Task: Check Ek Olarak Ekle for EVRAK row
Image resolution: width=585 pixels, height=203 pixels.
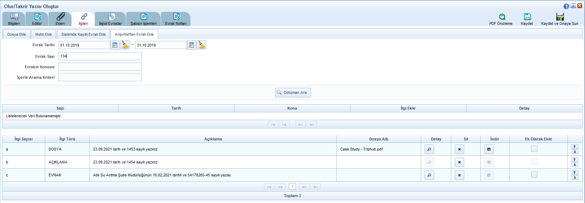Action: tap(534, 175)
